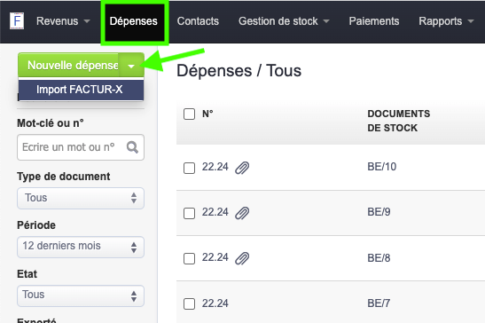Screen dimensions: 485x323
Task: Open expense 22.24 in the BE/7 row
Action: 215,303
